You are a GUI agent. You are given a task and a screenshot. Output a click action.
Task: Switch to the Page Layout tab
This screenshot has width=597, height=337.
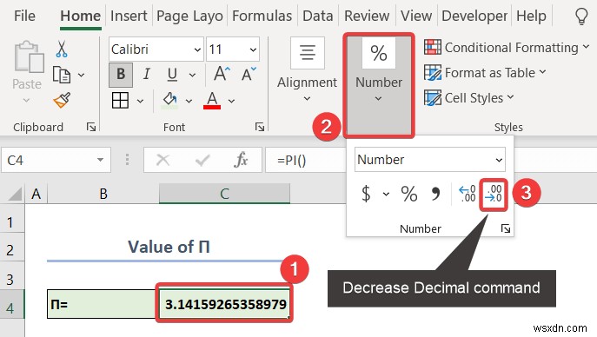tap(189, 16)
